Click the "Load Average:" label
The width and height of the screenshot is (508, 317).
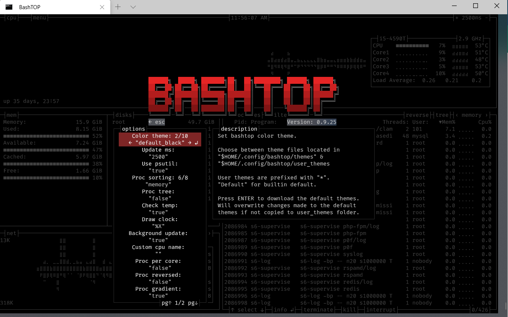click(x=394, y=80)
